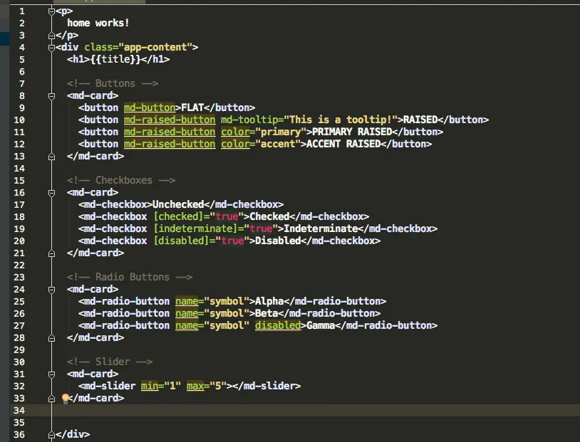Image resolution: width=580 pixels, height=442 pixels.
Task: Click the PRIMARY RAISED button text
Action: pos(352,132)
